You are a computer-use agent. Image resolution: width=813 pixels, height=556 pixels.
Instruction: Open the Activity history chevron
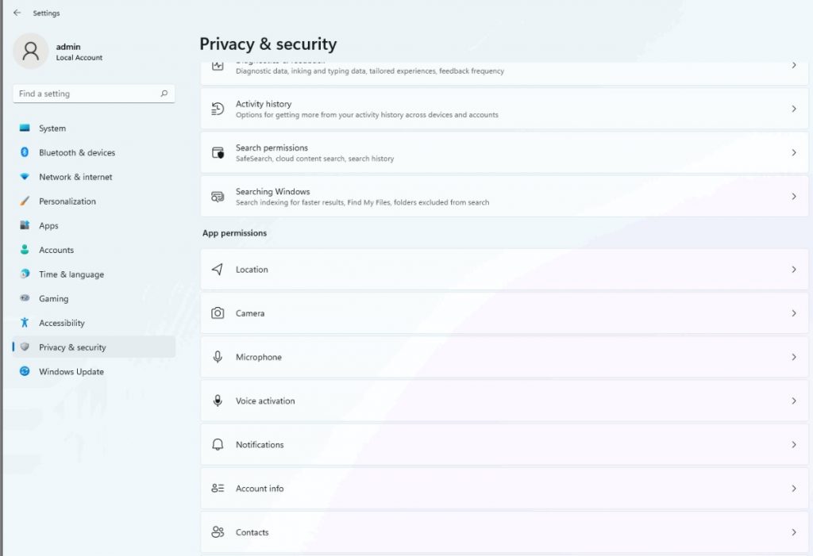795,108
